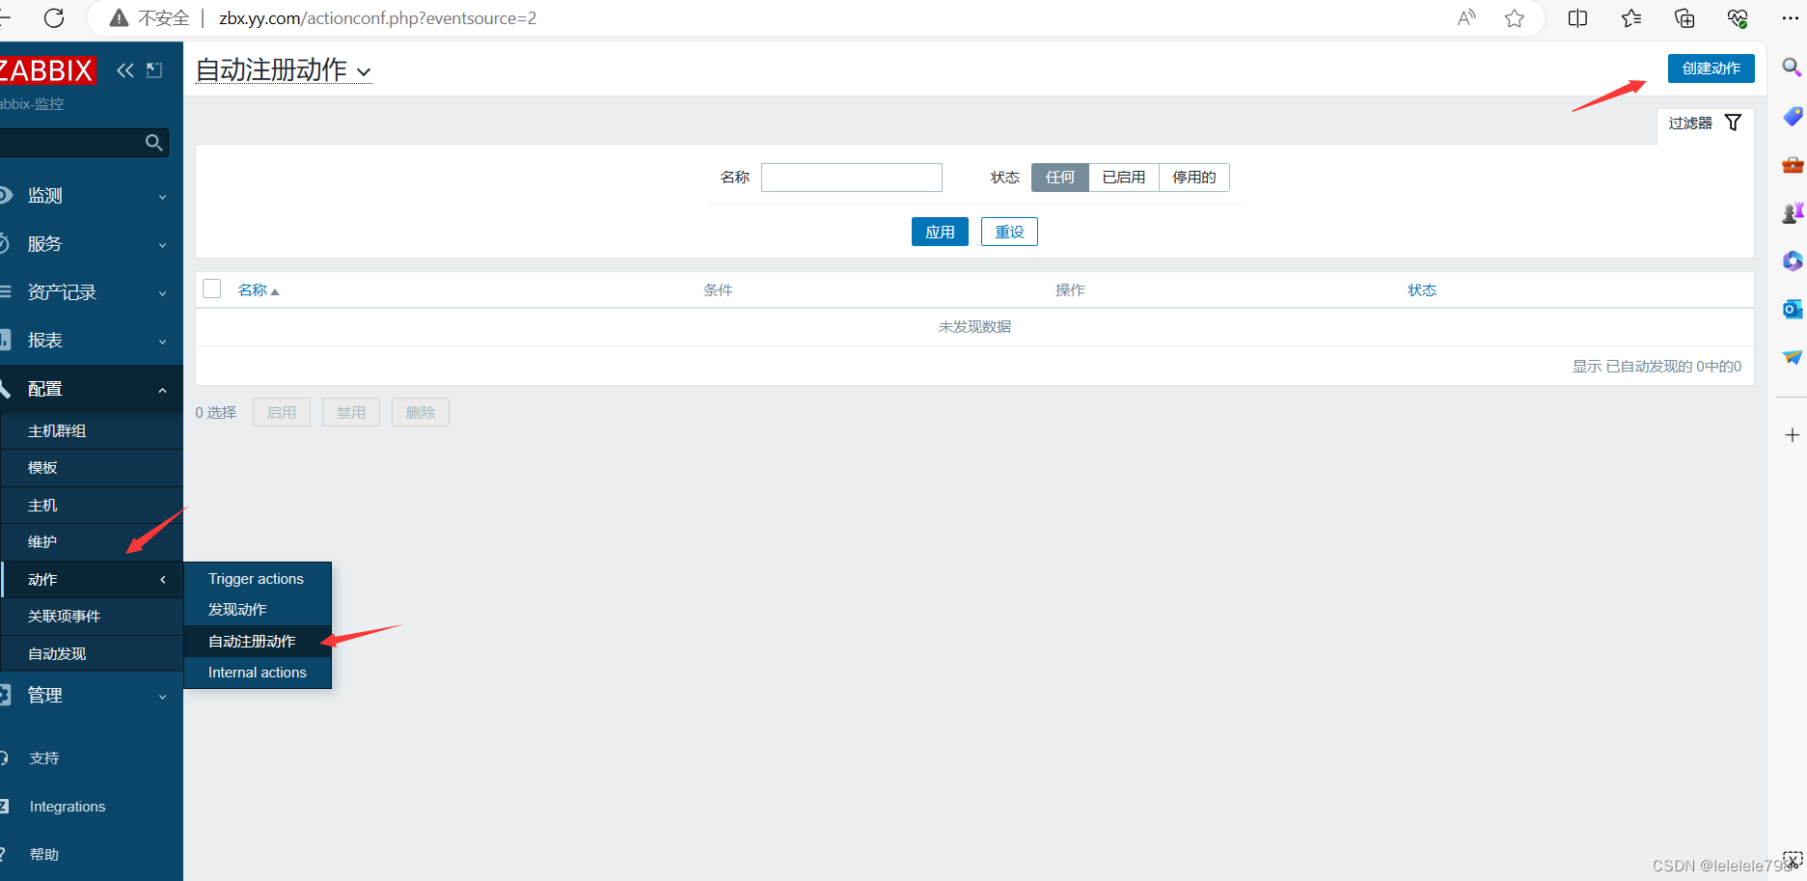This screenshot has width=1807, height=881.
Task: Go to 关联项事件 in sidebar
Action: [x=92, y=617]
